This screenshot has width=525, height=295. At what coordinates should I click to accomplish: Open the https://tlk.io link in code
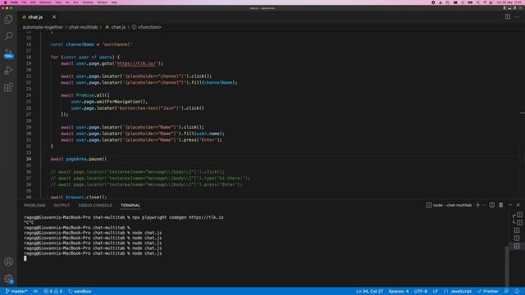coord(136,64)
